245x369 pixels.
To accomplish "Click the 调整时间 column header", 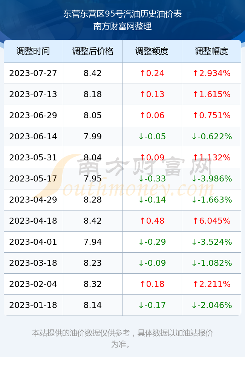I will point(33,51).
